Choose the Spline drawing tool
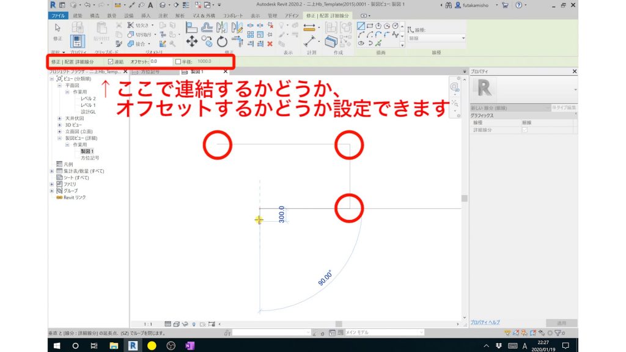This screenshot has width=626, height=352. coord(396,35)
